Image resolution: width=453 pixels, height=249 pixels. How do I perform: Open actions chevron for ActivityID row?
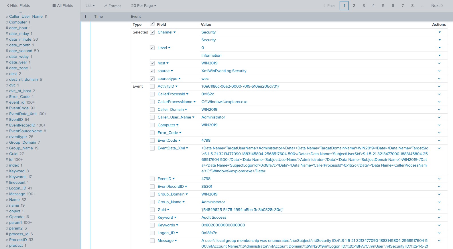(439, 86)
